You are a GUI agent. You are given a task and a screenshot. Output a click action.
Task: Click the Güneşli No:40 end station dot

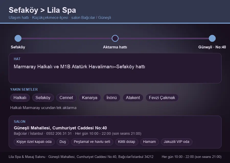pyautogui.click(x=212, y=38)
